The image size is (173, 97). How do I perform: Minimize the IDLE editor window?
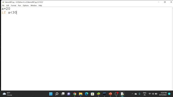click(x=159, y=2)
